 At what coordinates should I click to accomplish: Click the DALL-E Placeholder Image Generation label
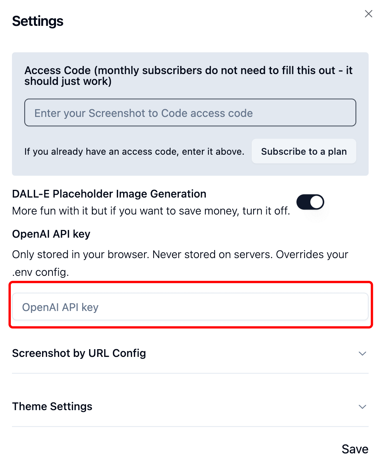109,194
